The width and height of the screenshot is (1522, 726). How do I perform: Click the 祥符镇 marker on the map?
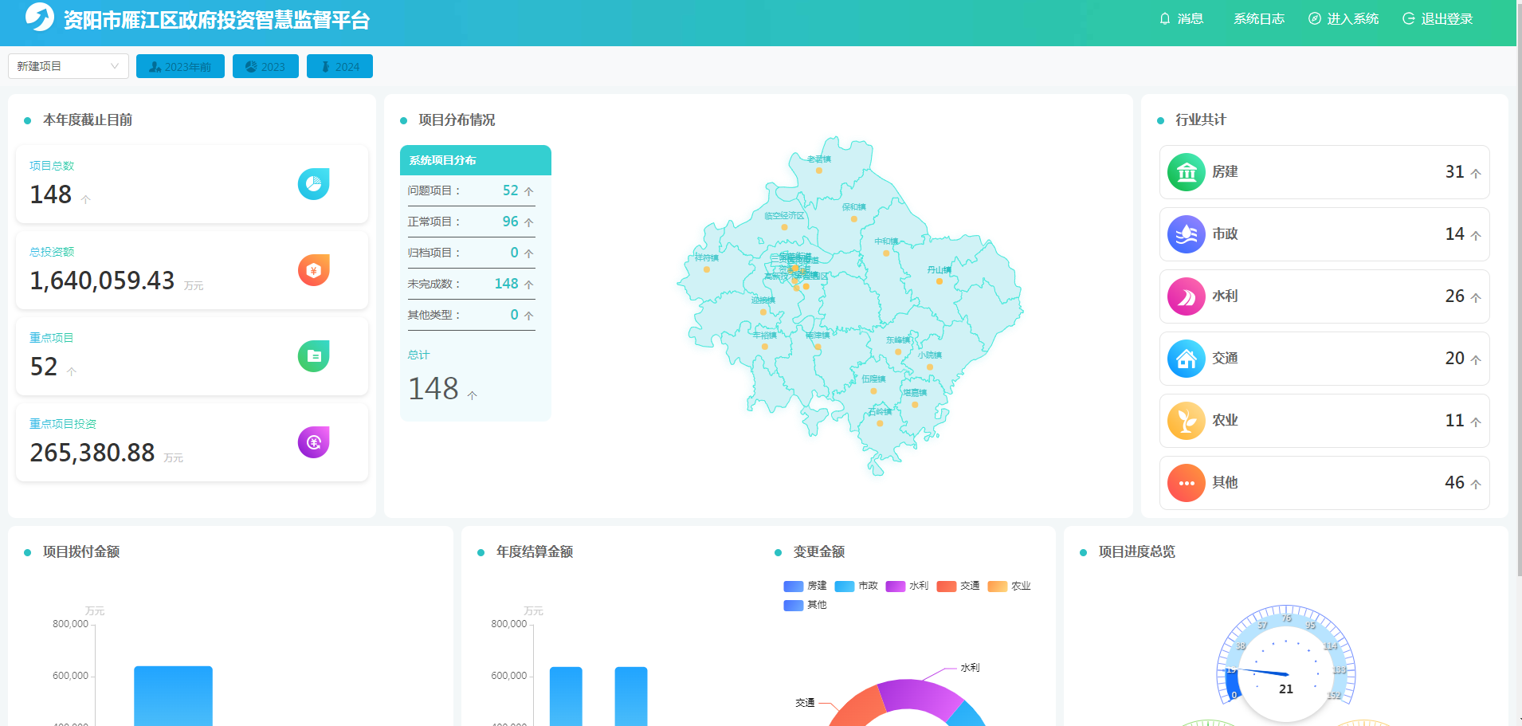tap(707, 269)
